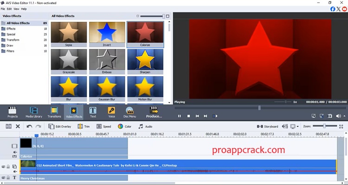348x185 pixels.
Task: Toggle lock on text track
Action: (8, 178)
